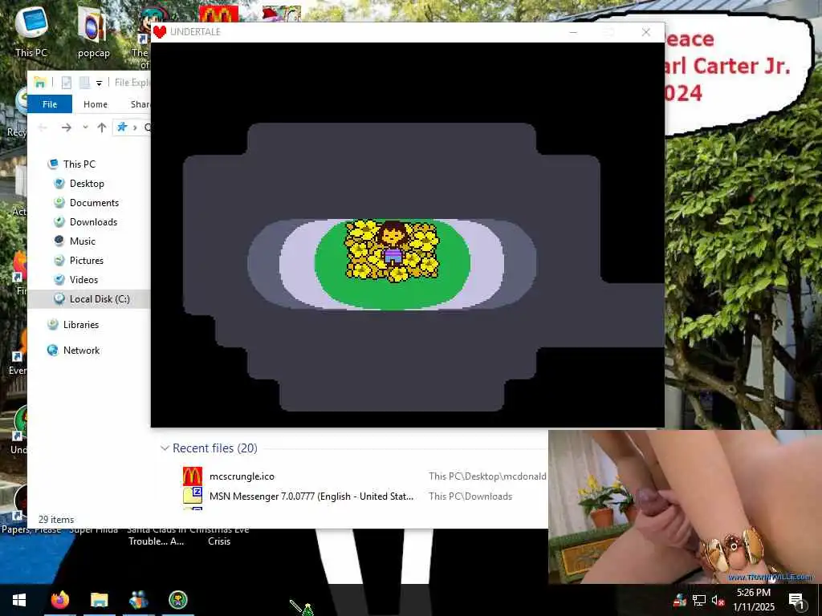Click New folder icon in Explorer quick access toolbar

pyautogui.click(x=83, y=83)
